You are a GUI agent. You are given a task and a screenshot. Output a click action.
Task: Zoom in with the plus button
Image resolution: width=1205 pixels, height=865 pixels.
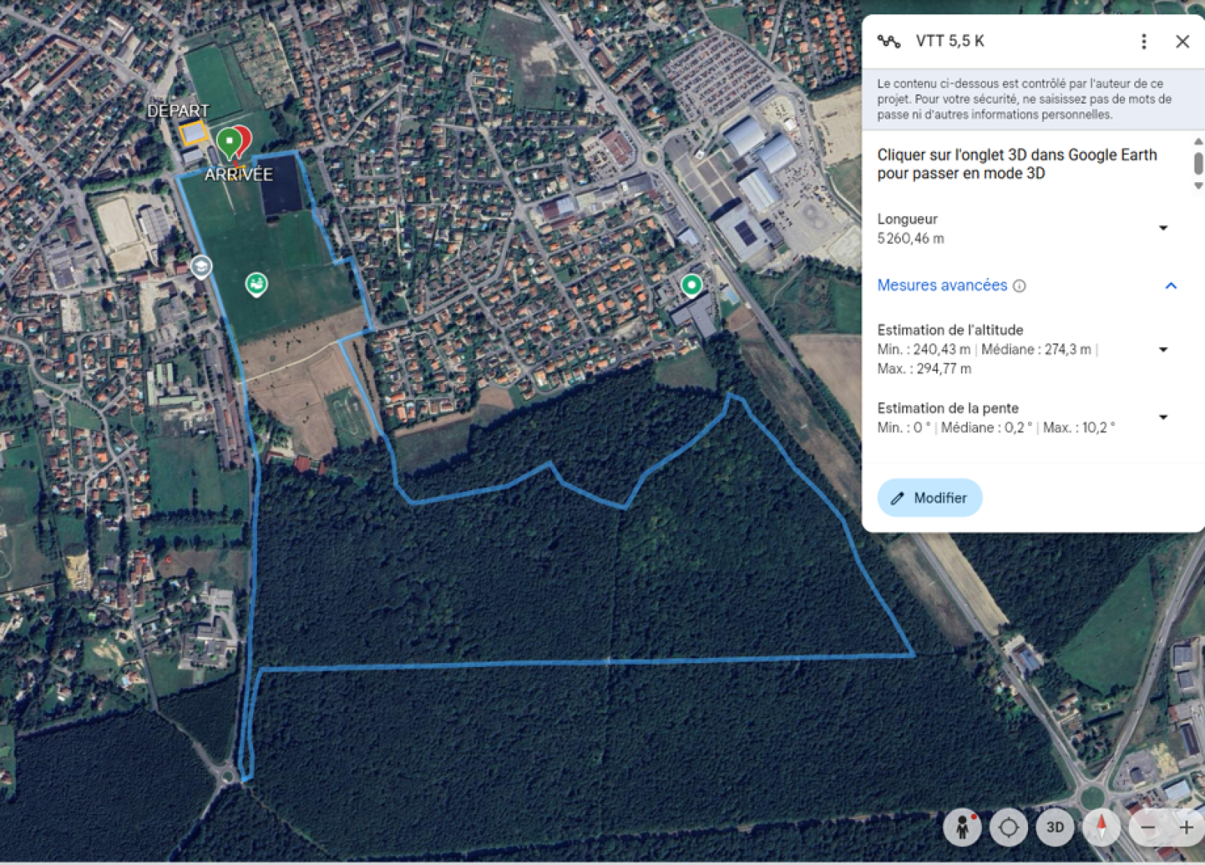click(1186, 827)
